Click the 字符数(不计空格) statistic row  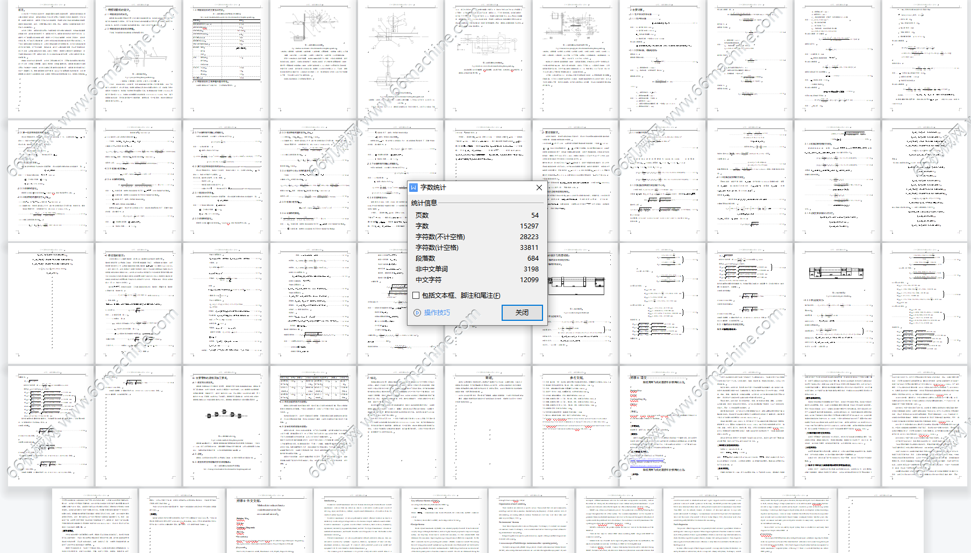click(x=440, y=237)
